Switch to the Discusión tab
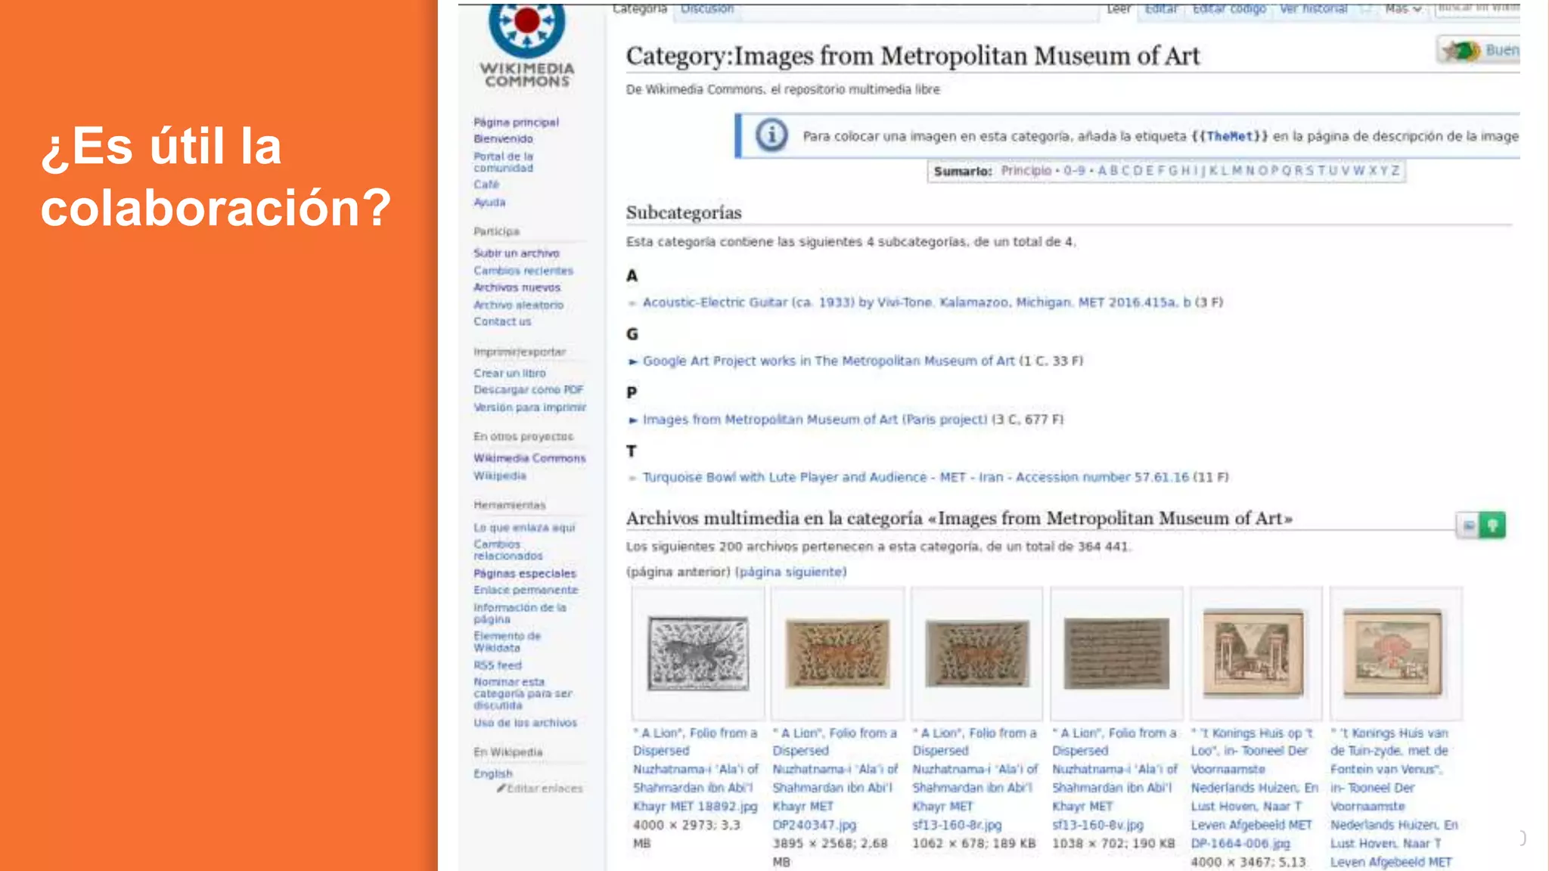The height and width of the screenshot is (871, 1549). tap(706, 9)
